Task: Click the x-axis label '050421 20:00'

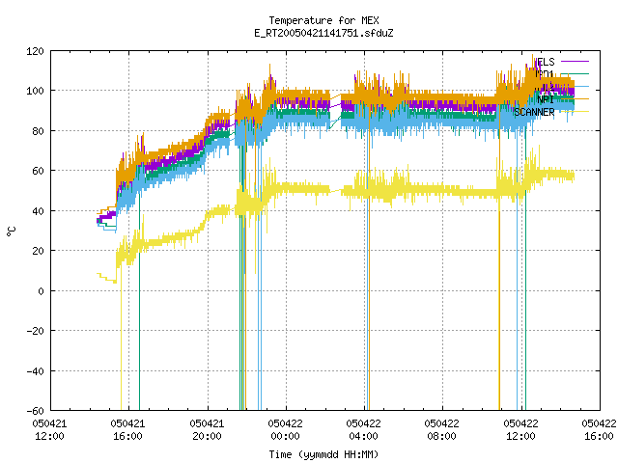Action: point(208,429)
